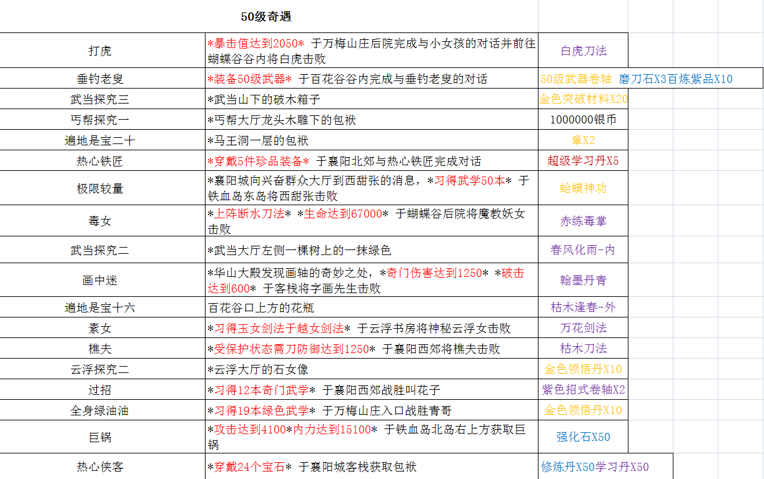Click the cell "遍地是宝十六"
This screenshot has height=479, width=764.
coord(100,307)
